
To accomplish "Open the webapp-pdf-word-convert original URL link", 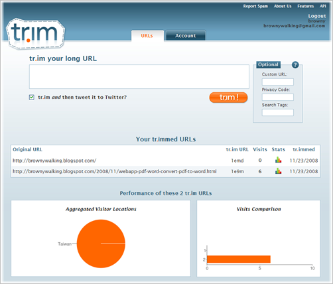I will tap(115, 171).
